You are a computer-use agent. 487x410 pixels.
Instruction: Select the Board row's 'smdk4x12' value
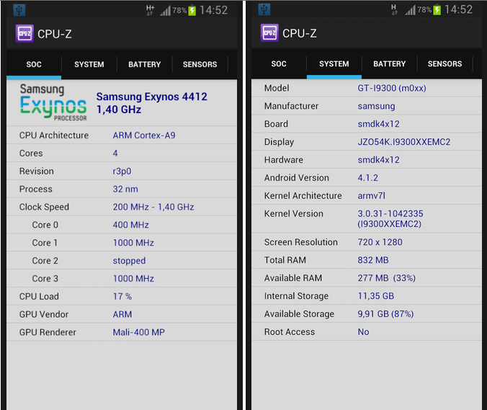379,124
